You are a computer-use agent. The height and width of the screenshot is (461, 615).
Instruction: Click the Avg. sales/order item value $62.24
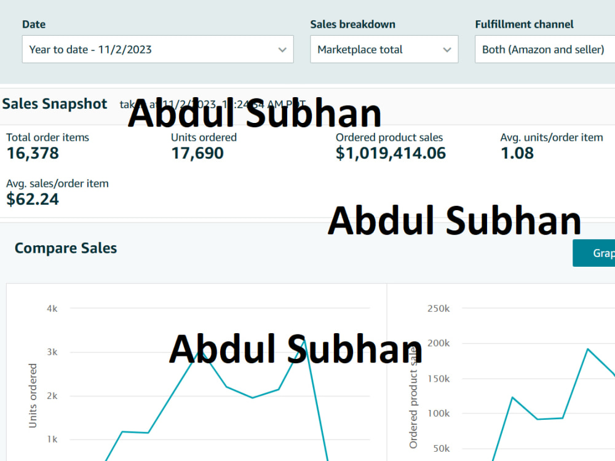click(x=33, y=199)
